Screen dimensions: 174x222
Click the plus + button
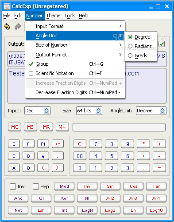coord(143,156)
